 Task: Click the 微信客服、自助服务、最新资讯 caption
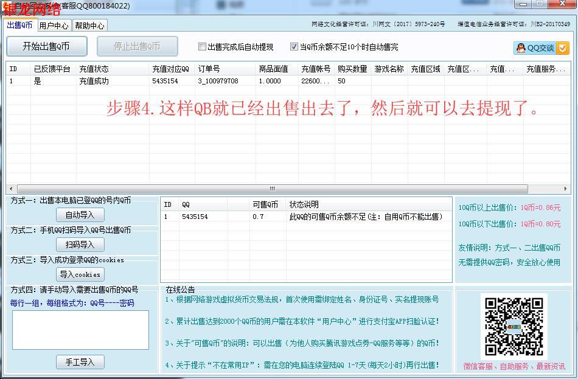(x=514, y=366)
